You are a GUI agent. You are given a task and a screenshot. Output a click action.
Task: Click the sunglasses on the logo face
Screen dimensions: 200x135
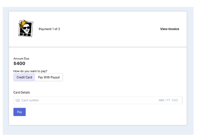click(26, 29)
